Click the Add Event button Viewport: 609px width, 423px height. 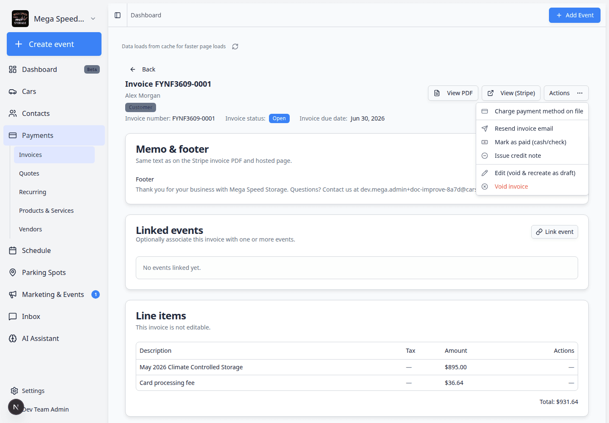pos(574,15)
